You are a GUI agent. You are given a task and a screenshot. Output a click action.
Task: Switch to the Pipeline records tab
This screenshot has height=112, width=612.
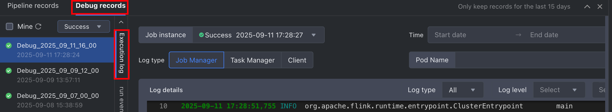click(33, 6)
